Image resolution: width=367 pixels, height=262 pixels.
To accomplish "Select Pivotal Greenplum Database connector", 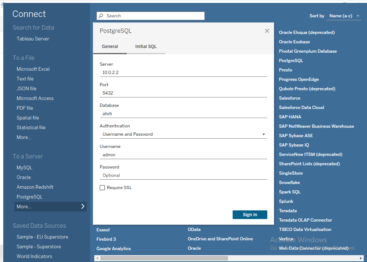I will tap(308, 51).
